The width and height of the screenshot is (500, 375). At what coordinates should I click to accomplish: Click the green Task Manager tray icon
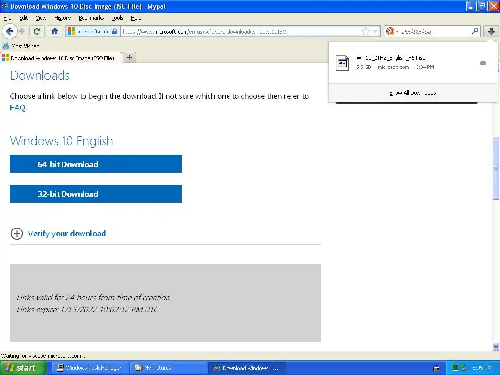(455, 368)
